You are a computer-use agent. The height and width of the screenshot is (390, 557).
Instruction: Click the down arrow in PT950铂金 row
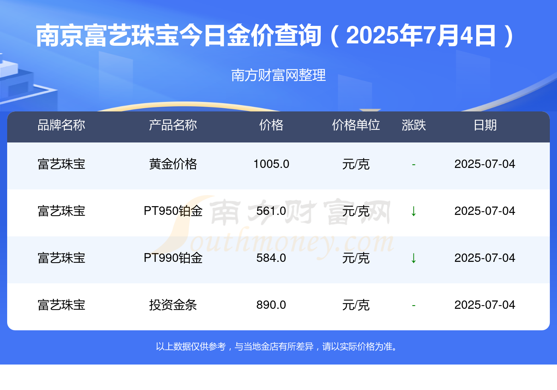(414, 211)
